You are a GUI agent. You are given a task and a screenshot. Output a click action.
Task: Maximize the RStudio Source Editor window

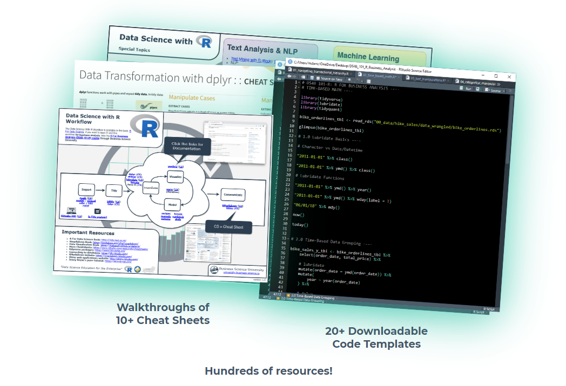pyautogui.click(x=496, y=76)
